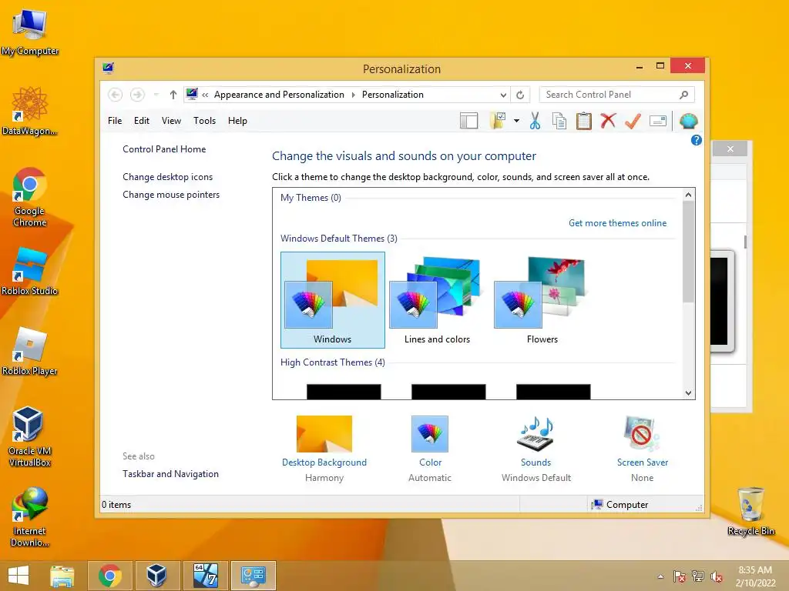Click the Paste clipboard icon
Viewport: 789px width, 591px height.
(584, 121)
